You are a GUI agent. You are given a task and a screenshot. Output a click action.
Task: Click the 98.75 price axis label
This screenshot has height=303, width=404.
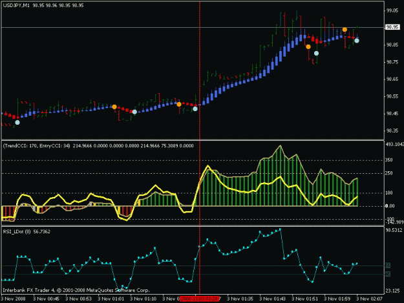click(x=392, y=62)
